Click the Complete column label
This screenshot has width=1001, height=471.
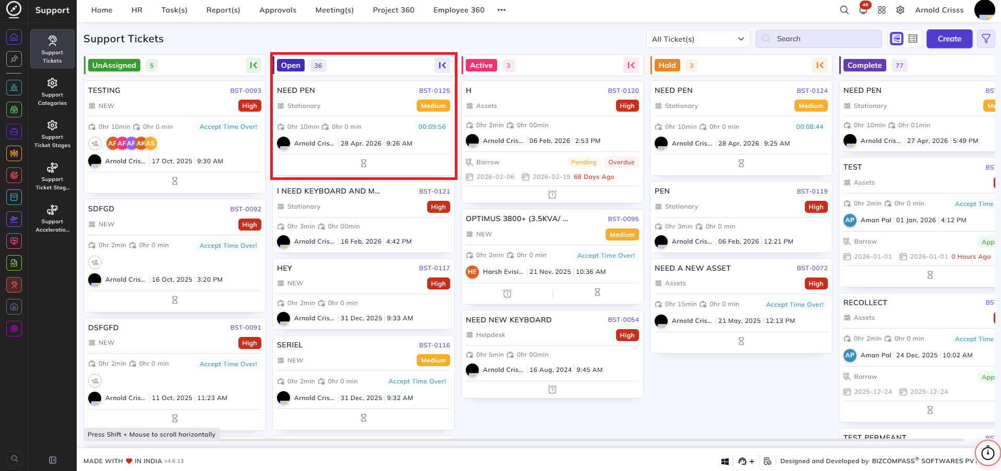tap(864, 65)
